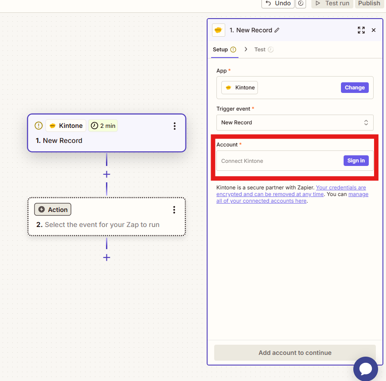Click the Kintone logo in panel header

point(218,30)
